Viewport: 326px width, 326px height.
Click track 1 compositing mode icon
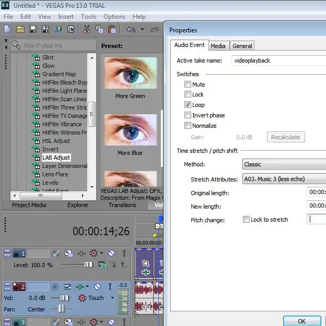(x=102, y=264)
